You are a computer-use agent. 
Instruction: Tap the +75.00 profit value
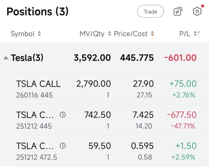click(183, 84)
